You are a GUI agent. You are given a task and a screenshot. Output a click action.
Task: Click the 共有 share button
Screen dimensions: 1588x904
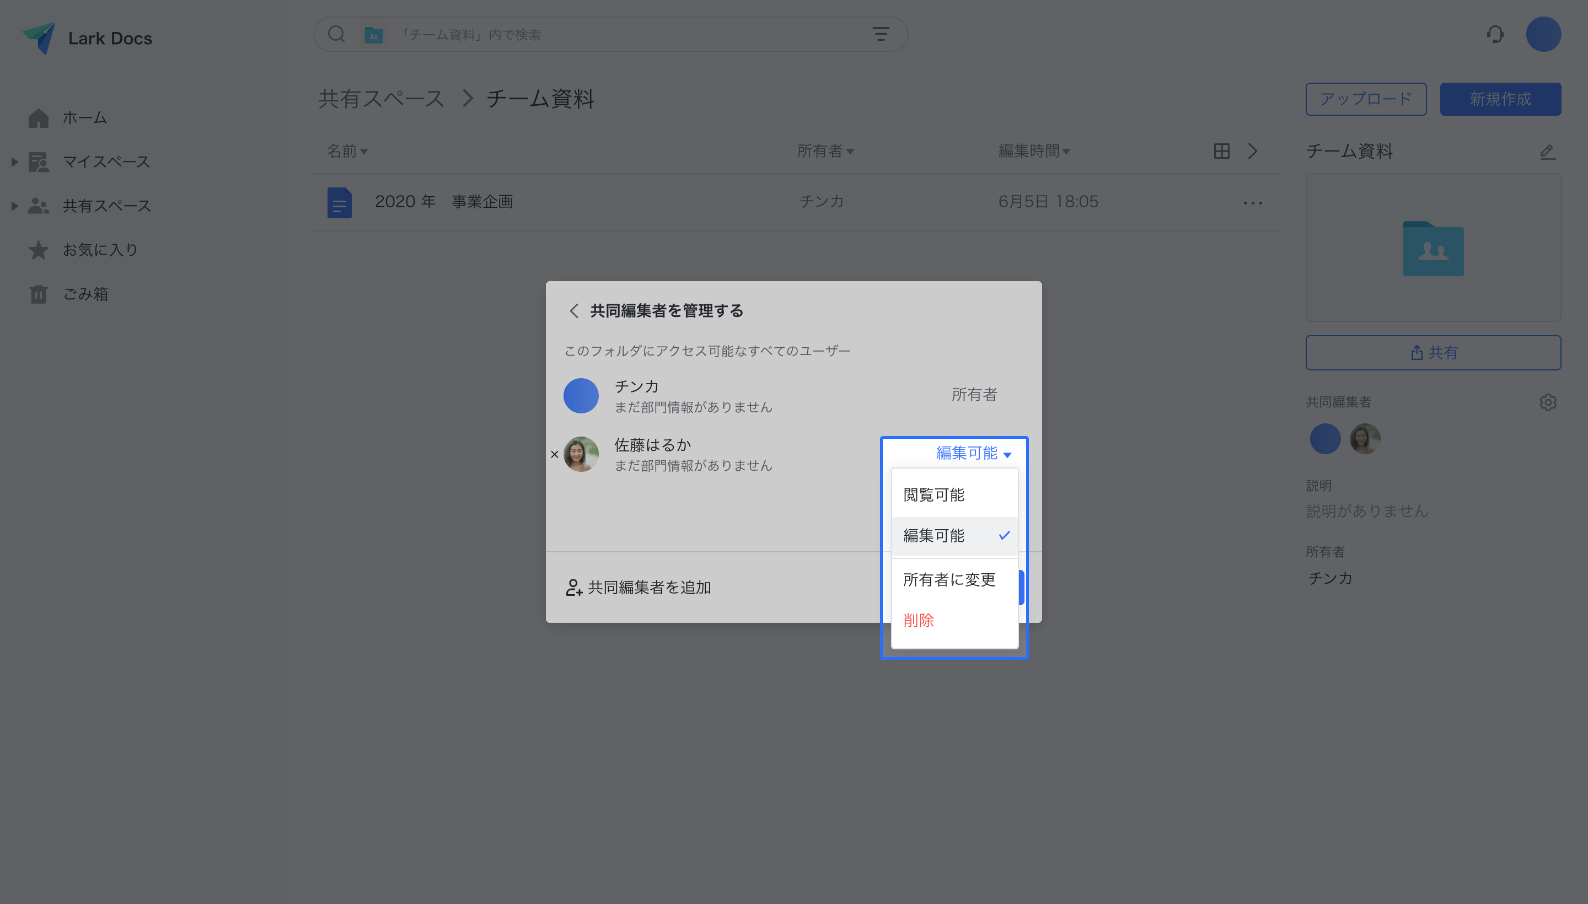pos(1433,353)
